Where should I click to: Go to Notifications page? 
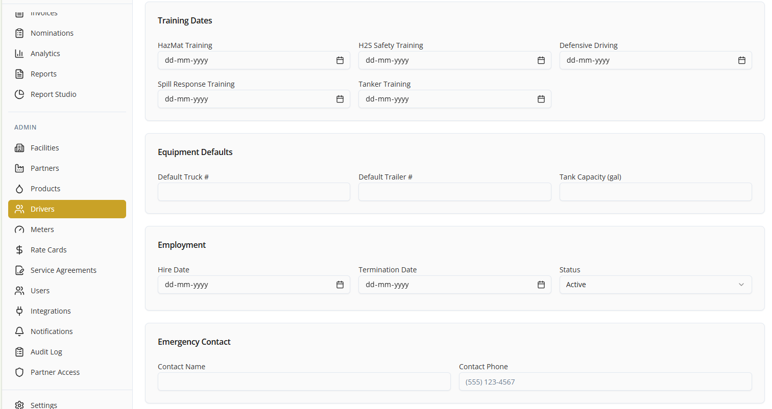click(67, 331)
